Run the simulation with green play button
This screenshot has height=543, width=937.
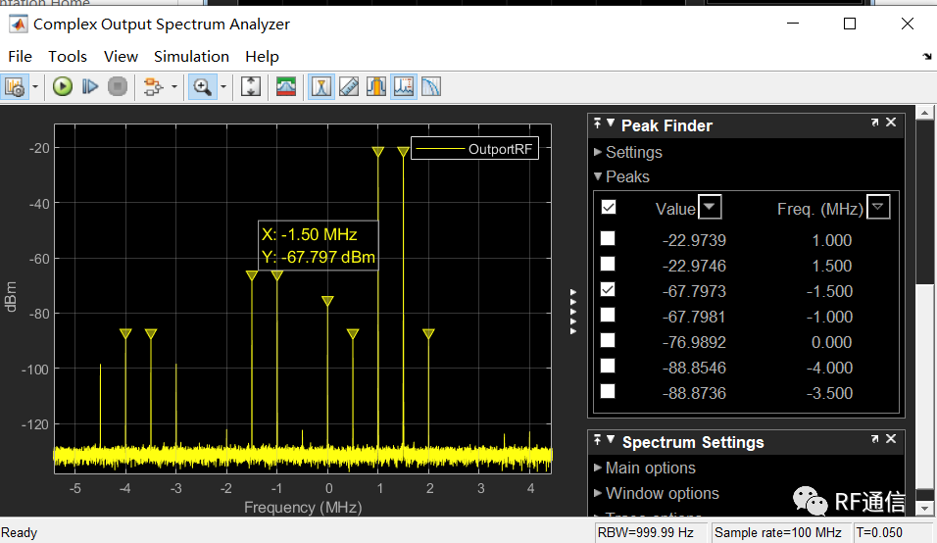[62, 87]
